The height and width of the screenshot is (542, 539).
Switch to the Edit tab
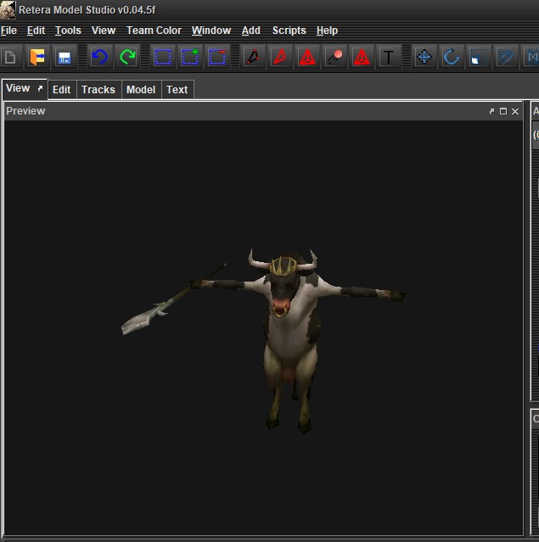click(62, 90)
